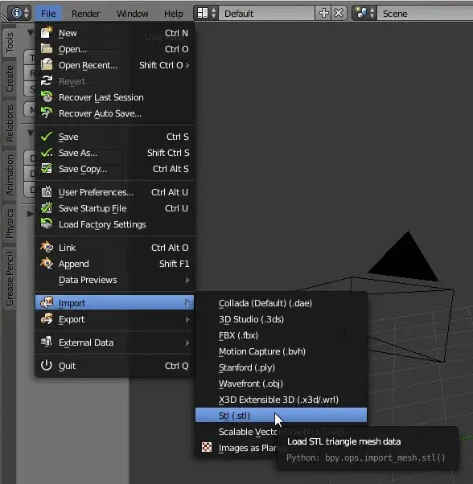Delete the current screen layout with X icon

click(x=339, y=14)
